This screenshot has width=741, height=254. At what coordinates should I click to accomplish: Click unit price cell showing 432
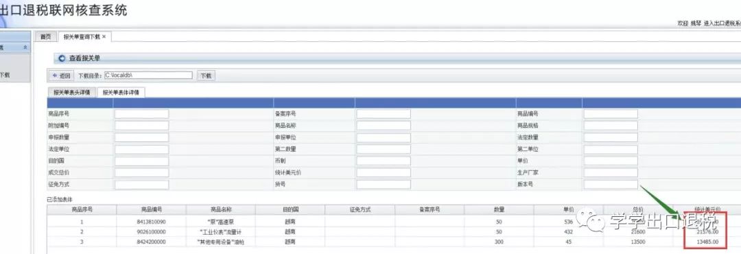tap(569, 232)
